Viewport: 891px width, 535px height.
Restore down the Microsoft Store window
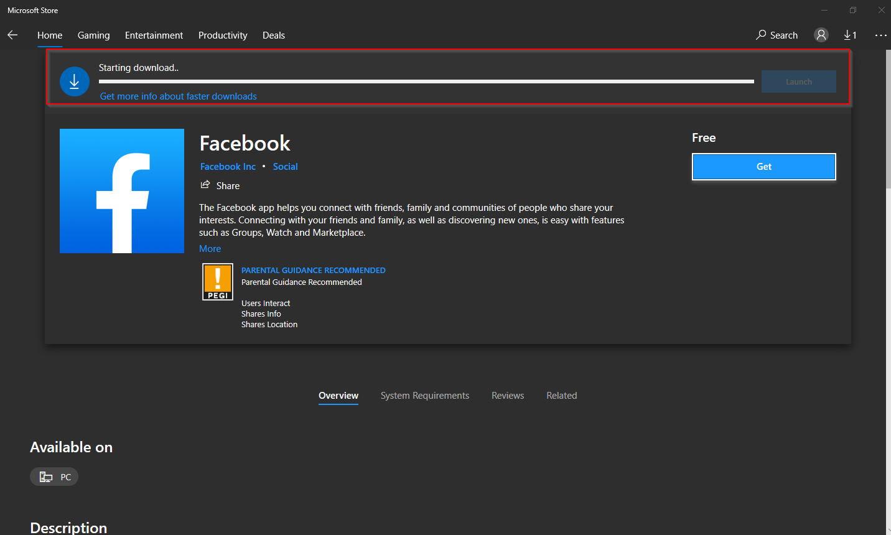click(x=853, y=10)
